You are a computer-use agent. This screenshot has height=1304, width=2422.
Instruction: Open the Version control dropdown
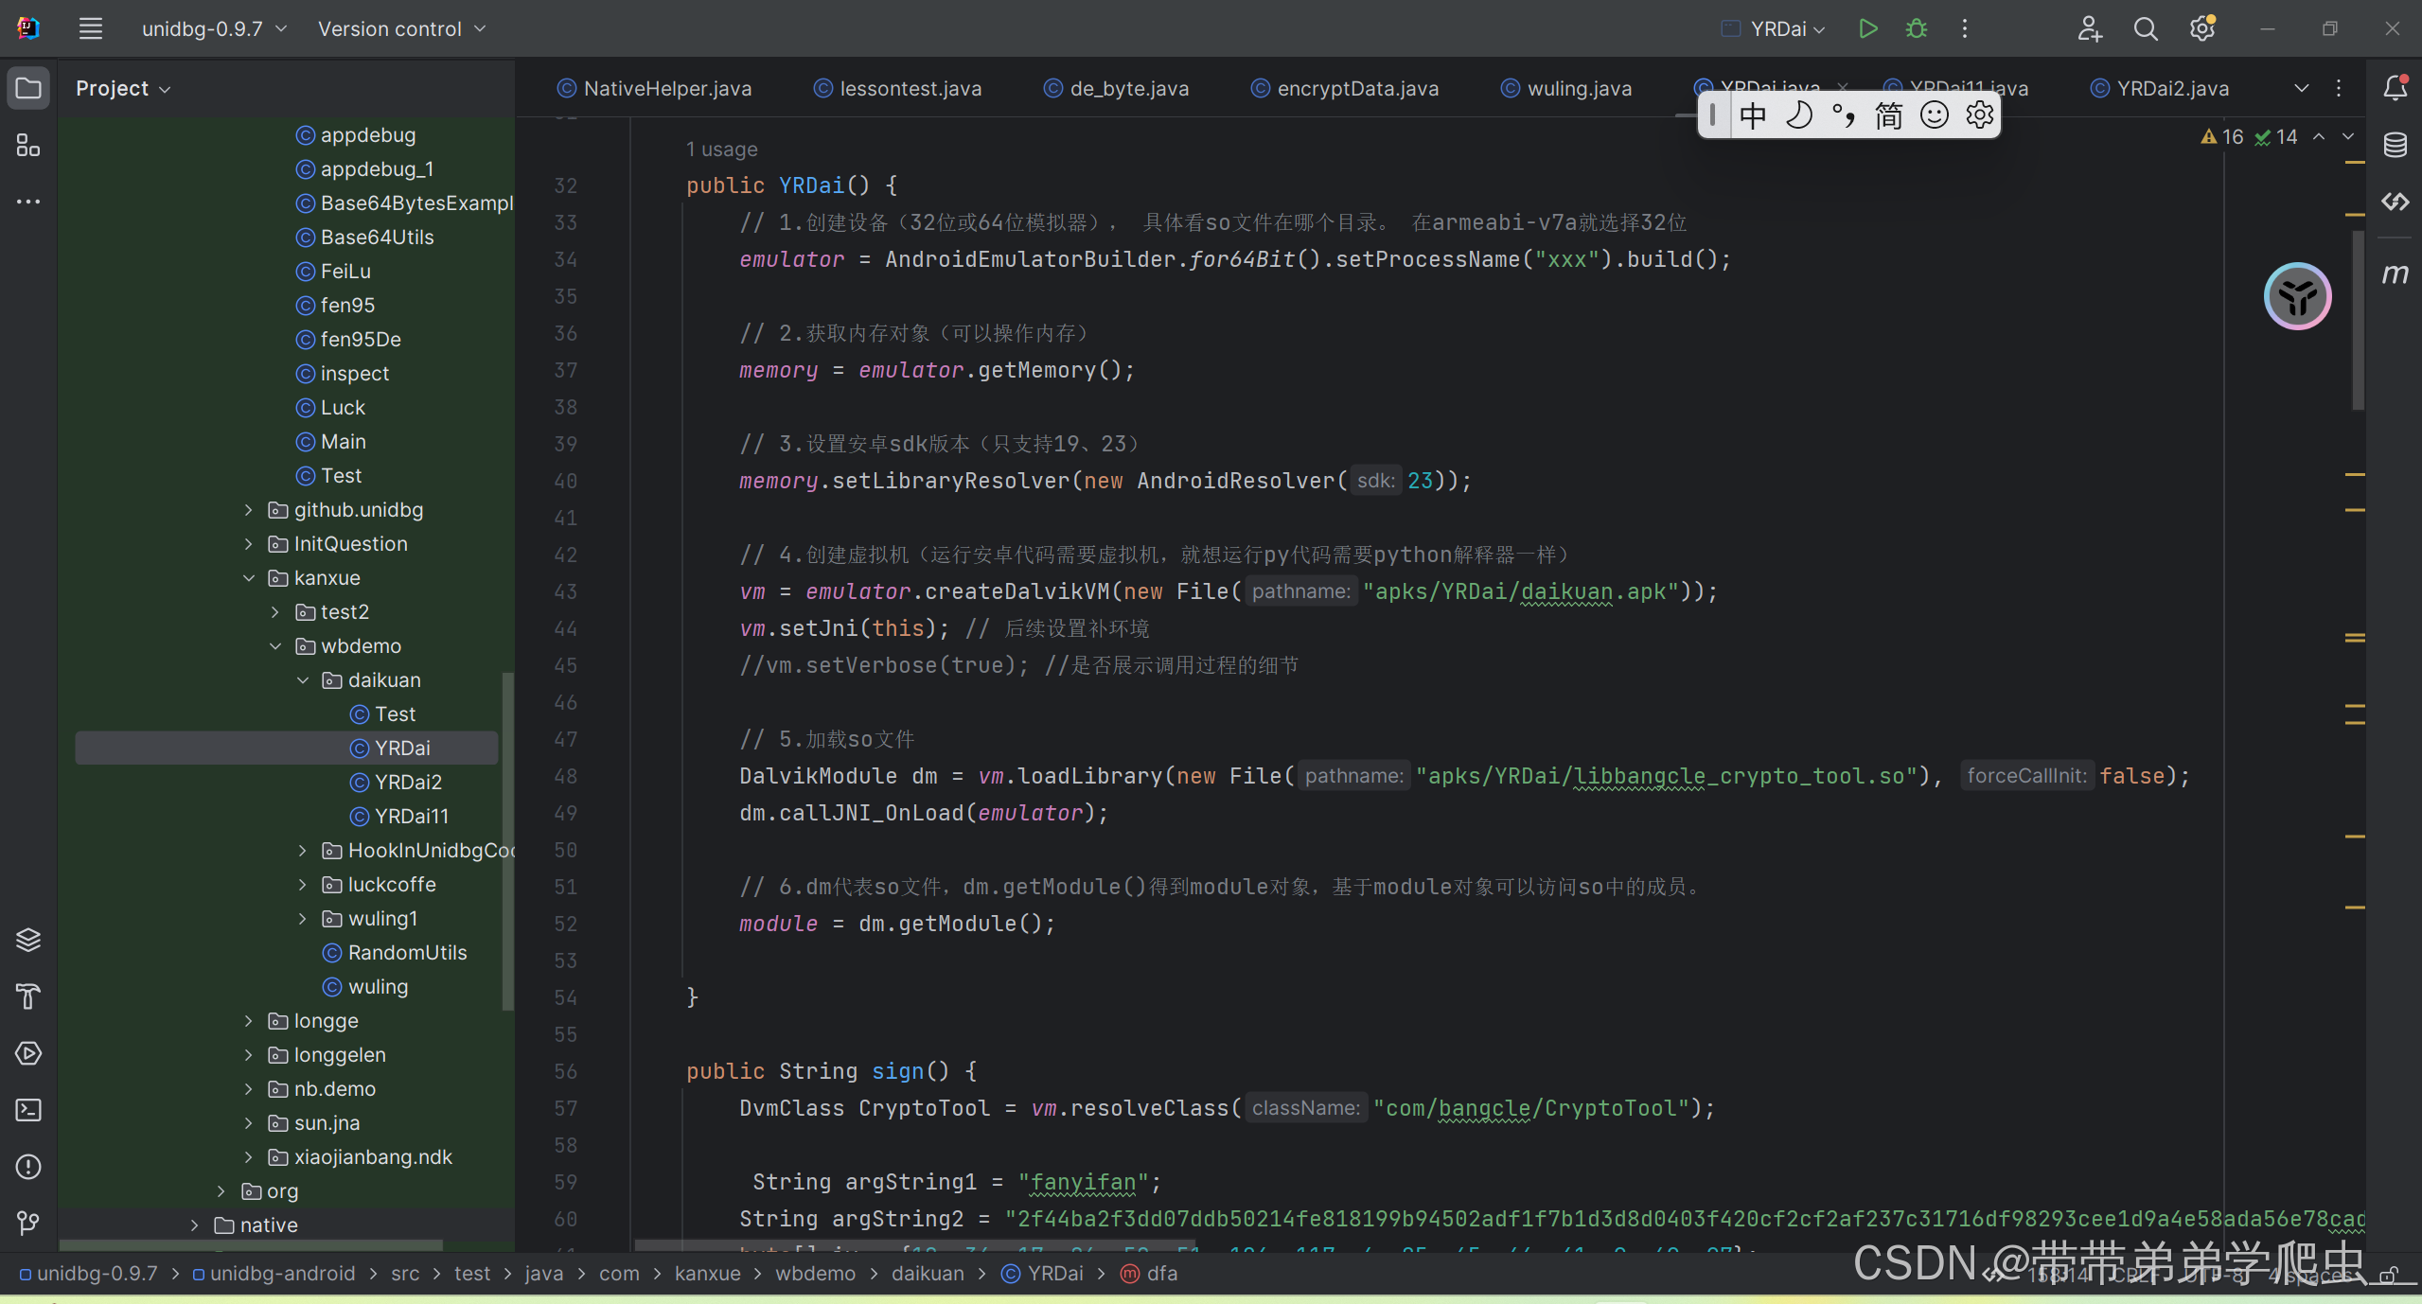point(402,28)
